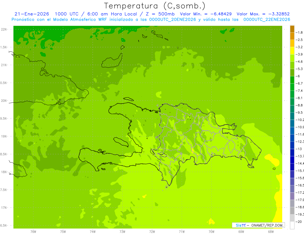Click the latitude label "17N"
304x235 pixels.
pos(4,208)
